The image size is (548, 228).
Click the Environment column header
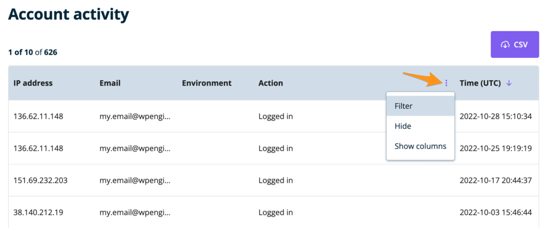(207, 83)
